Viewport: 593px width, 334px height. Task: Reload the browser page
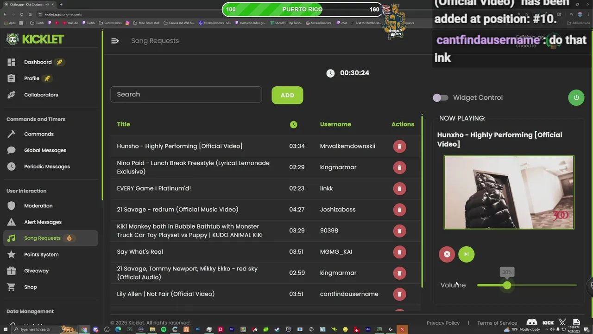click(x=22, y=14)
